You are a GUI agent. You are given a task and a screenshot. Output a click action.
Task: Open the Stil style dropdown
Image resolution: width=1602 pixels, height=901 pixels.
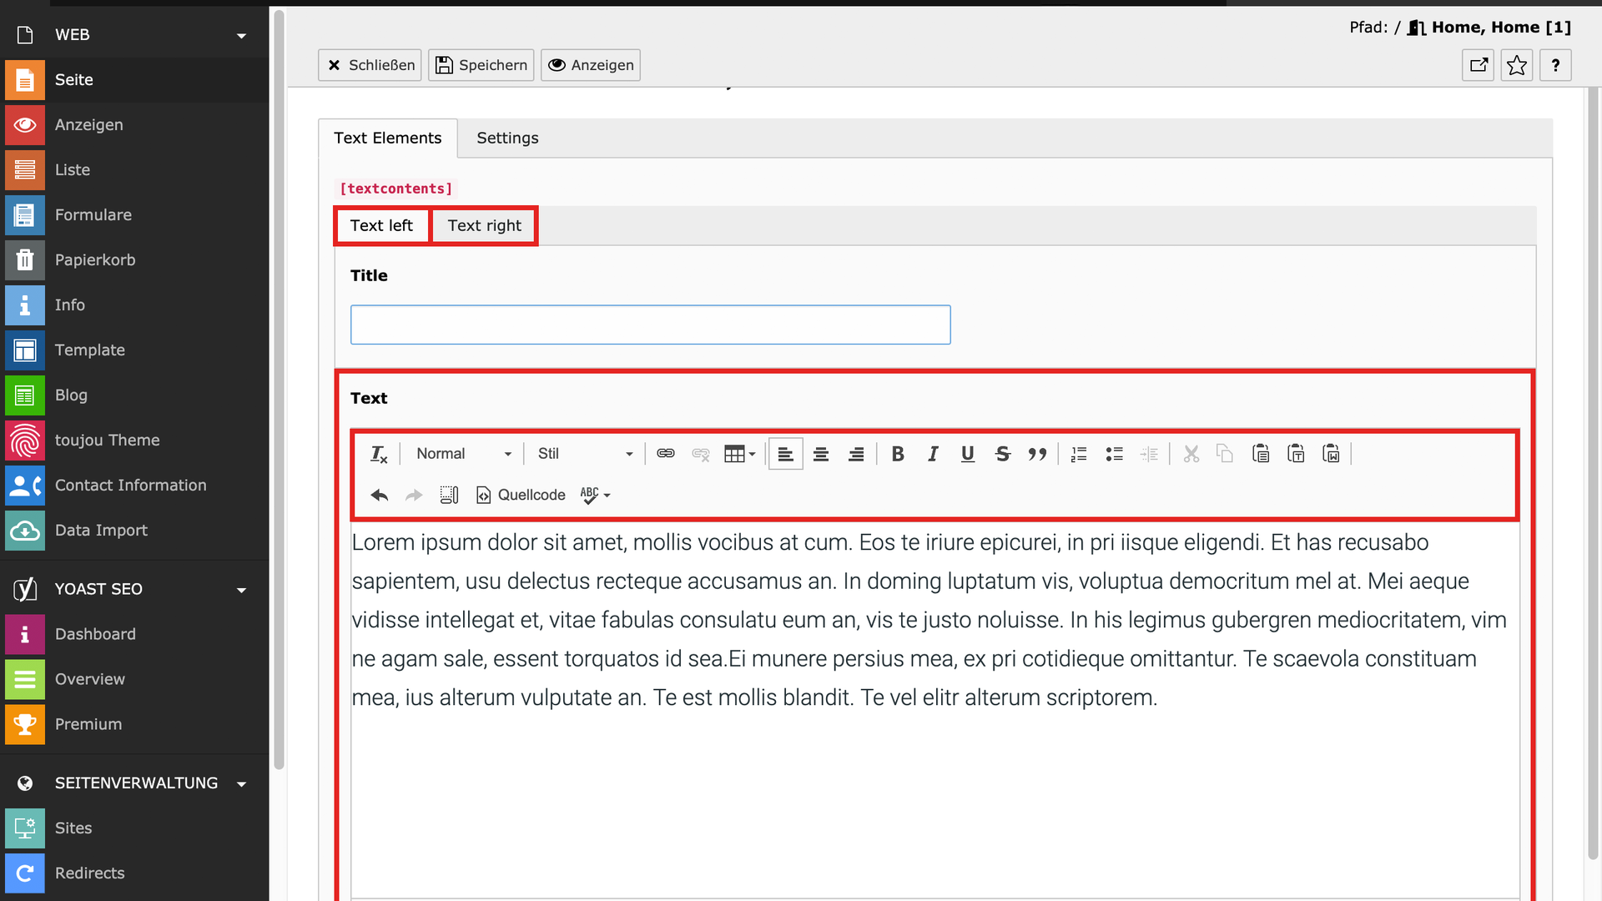pos(584,454)
